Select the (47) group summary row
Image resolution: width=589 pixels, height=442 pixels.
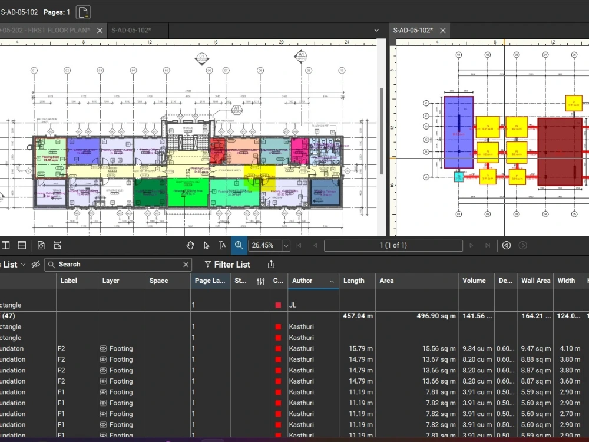pos(294,316)
